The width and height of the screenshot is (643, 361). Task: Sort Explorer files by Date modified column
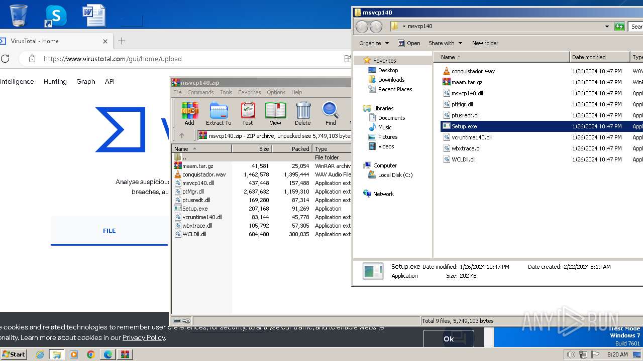(600, 57)
